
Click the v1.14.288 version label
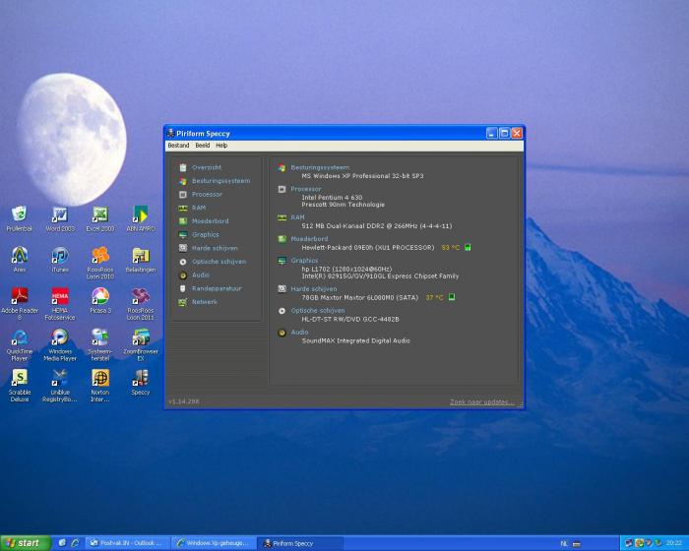[x=184, y=401]
